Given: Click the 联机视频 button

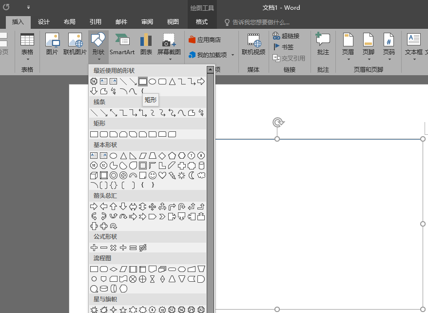Looking at the screenshot, I should click(x=253, y=44).
